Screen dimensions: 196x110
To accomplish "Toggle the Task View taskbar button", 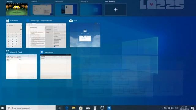I will click(59, 108).
